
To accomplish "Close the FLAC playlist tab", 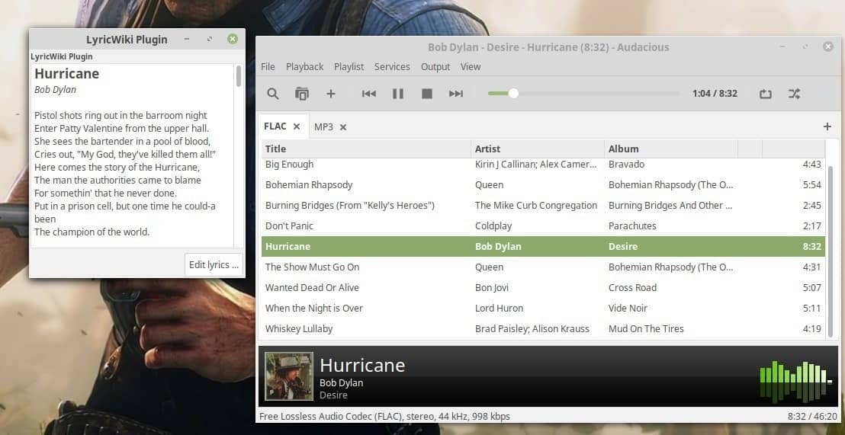I will (x=297, y=126).
